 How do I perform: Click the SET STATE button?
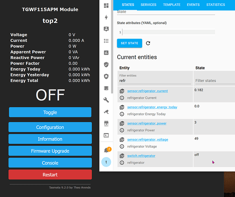(x=130, y=43)
